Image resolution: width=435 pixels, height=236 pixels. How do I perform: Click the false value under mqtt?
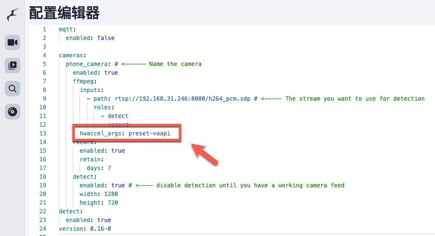(106, 38)
